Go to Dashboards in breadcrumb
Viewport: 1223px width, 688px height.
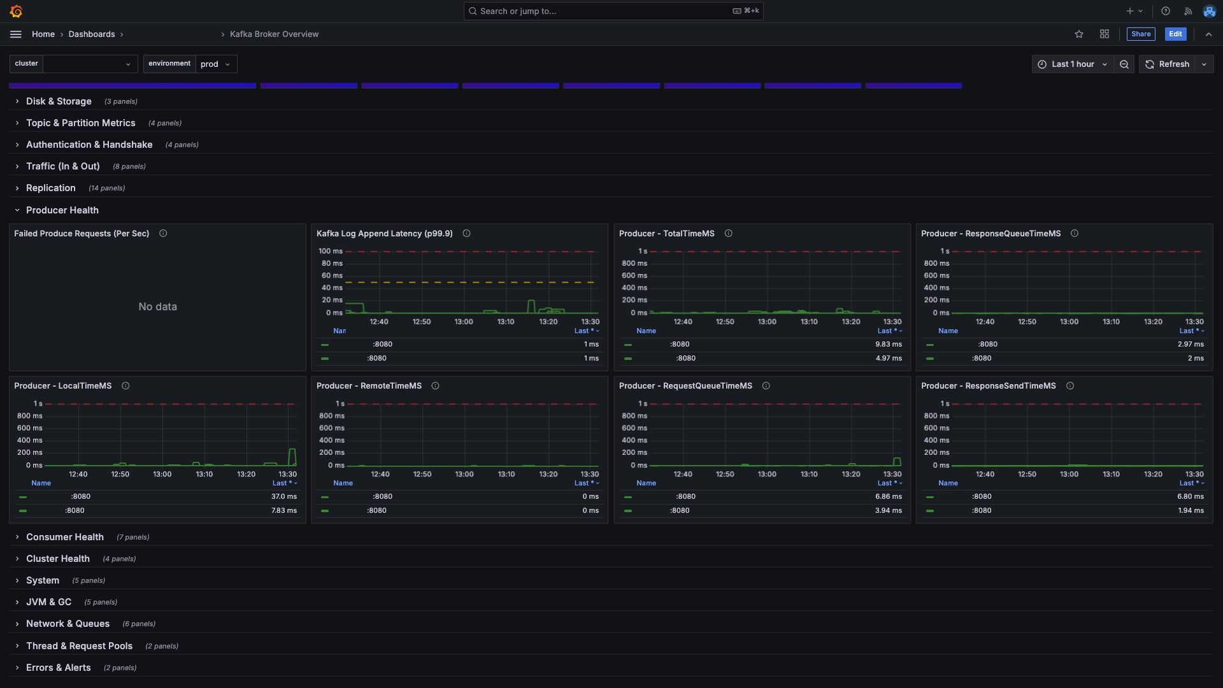pyautogui.click(x=92, y=34)
